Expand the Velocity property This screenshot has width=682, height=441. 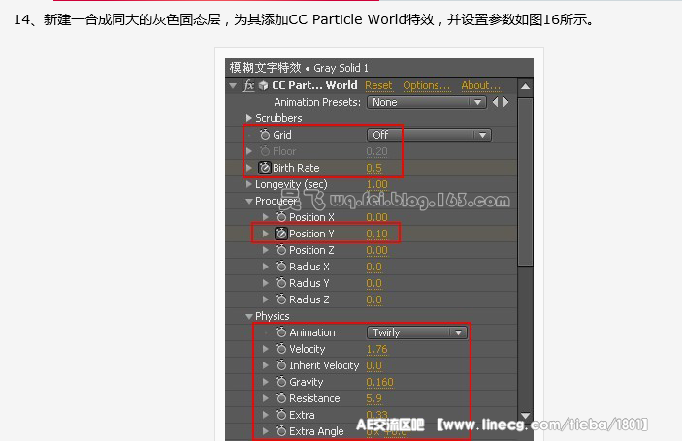(265, 349)
